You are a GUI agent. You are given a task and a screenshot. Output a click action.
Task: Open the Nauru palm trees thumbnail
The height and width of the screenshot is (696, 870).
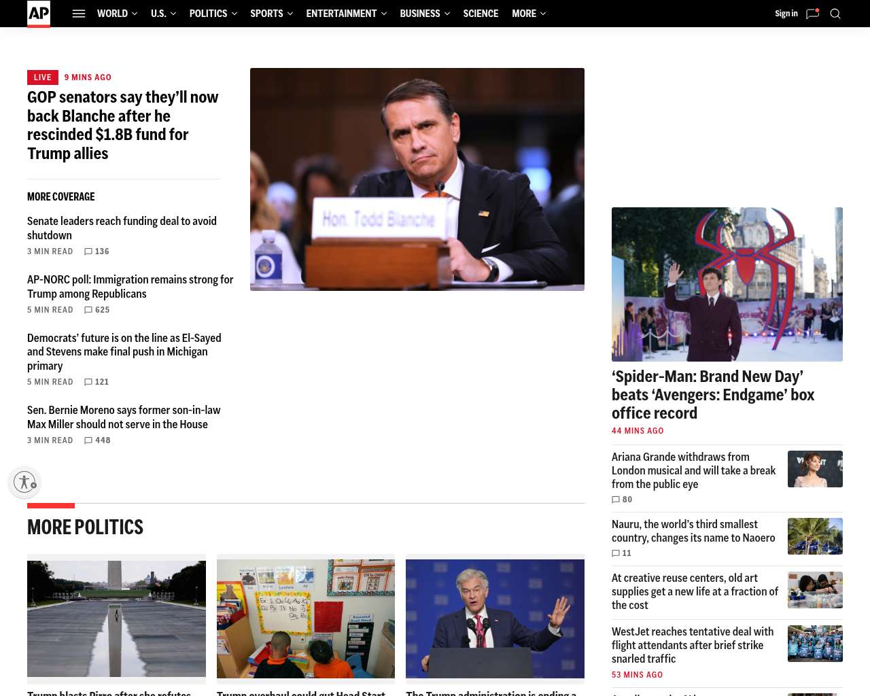(x=815, y=536)
